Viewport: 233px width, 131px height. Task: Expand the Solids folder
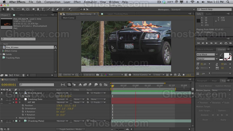1,54
